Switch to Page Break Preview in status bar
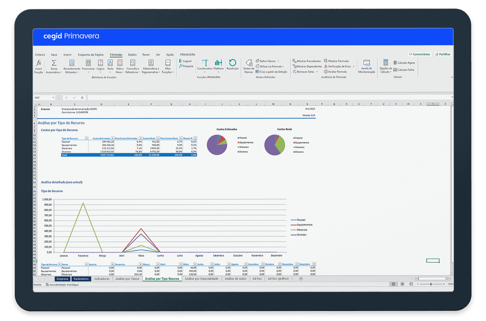This screenshot has height=321, width=486. pyautogui.click(x=411, y=284)
